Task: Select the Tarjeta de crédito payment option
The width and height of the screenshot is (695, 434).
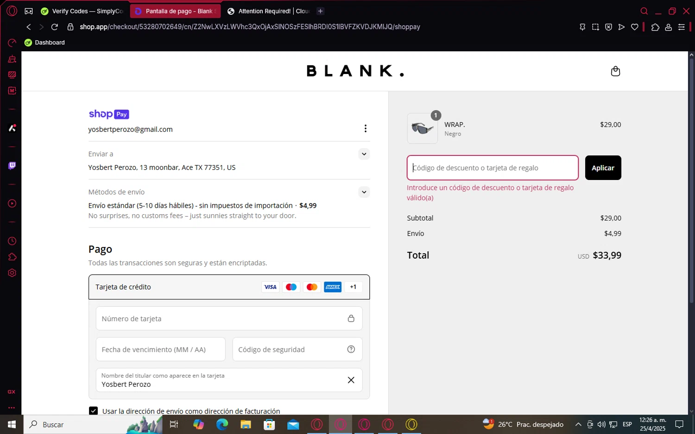Action: (x=229, y=287)
